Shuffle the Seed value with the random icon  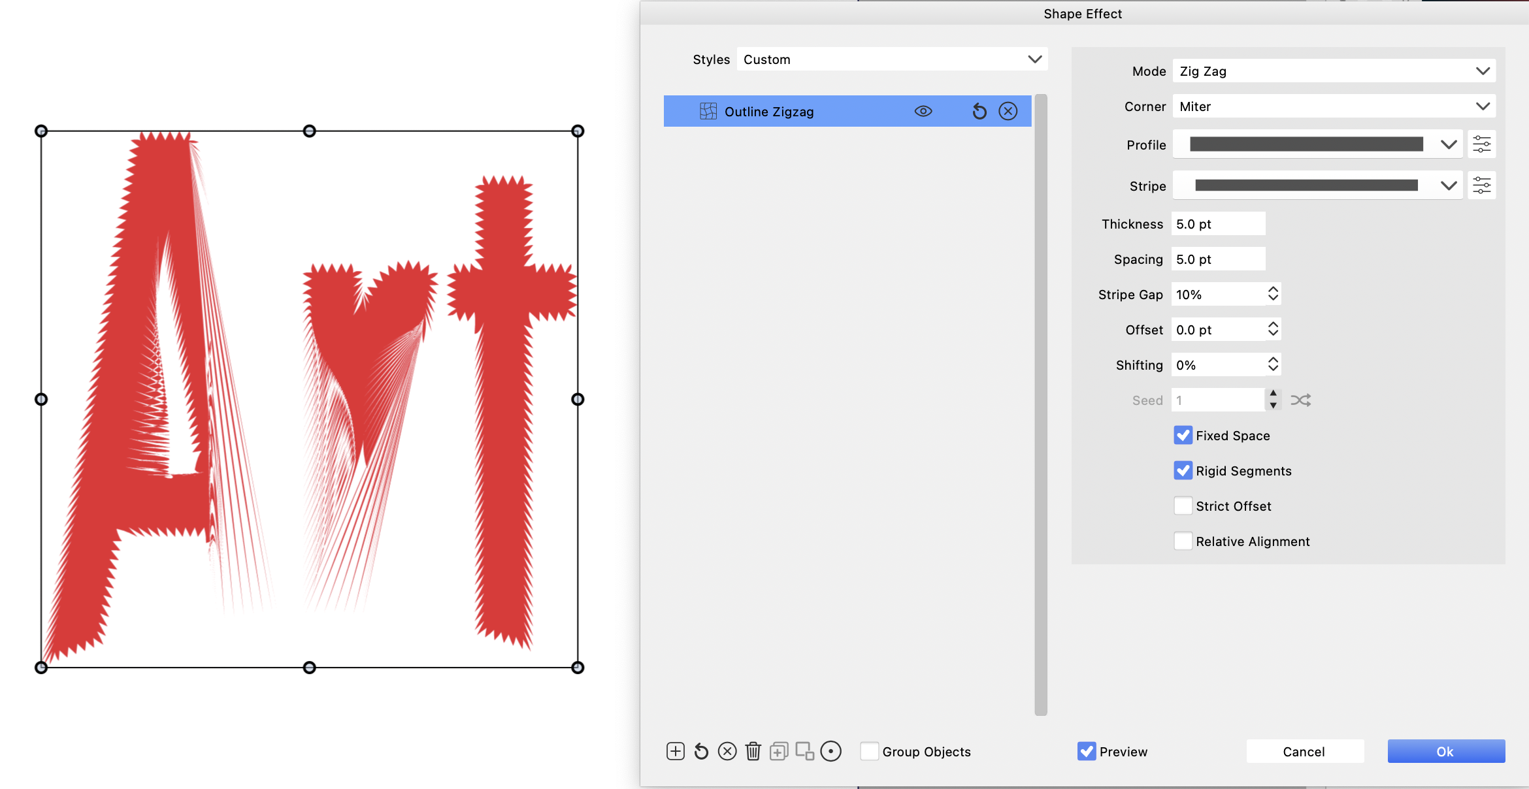pos(1300,400)
